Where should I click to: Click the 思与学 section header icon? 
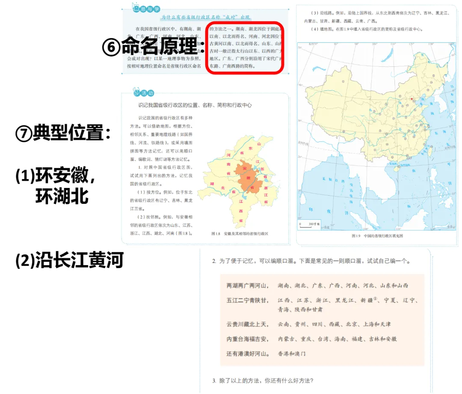(146, 8)
